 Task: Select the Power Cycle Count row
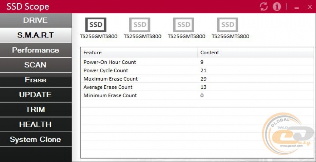pyautogui.click(x=197, y=71)
